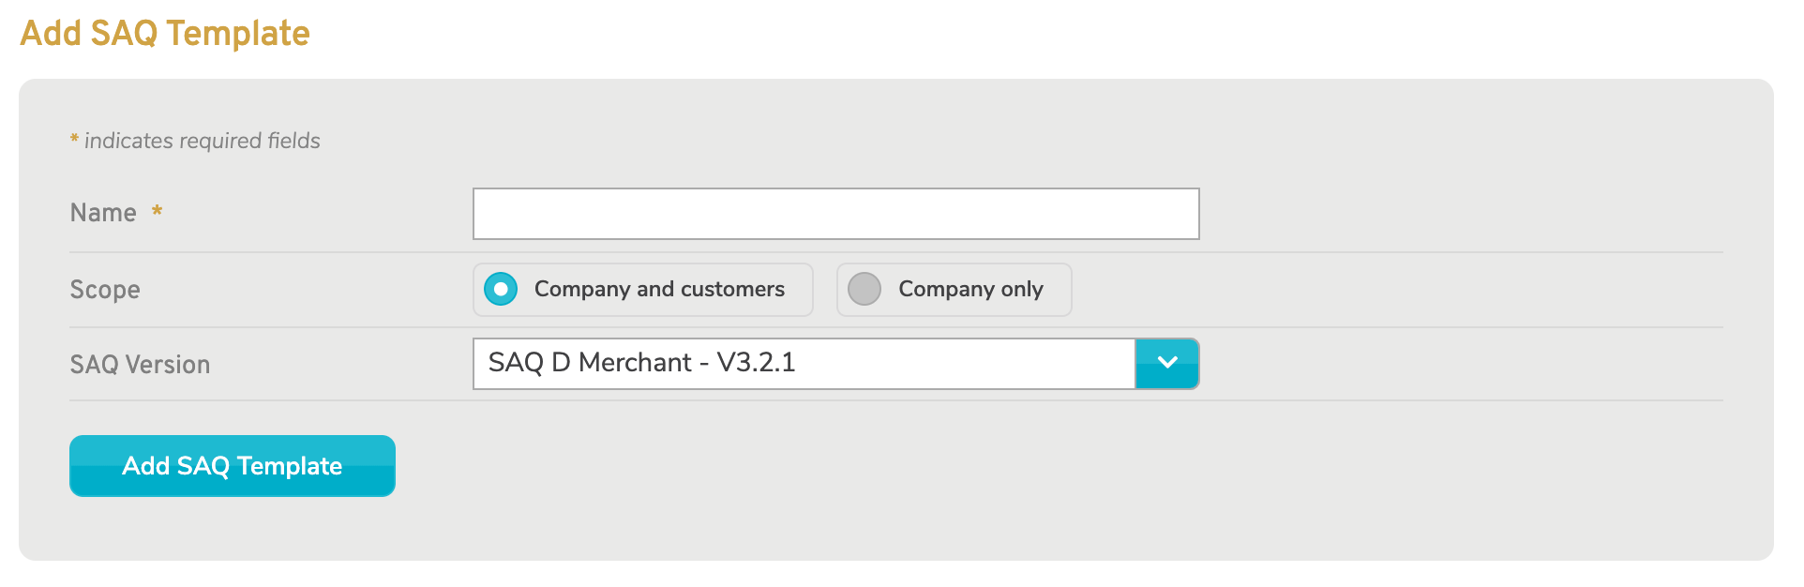
Task: Expand the SAQ Version dropdown chevron
Action: coord(1166,363)
